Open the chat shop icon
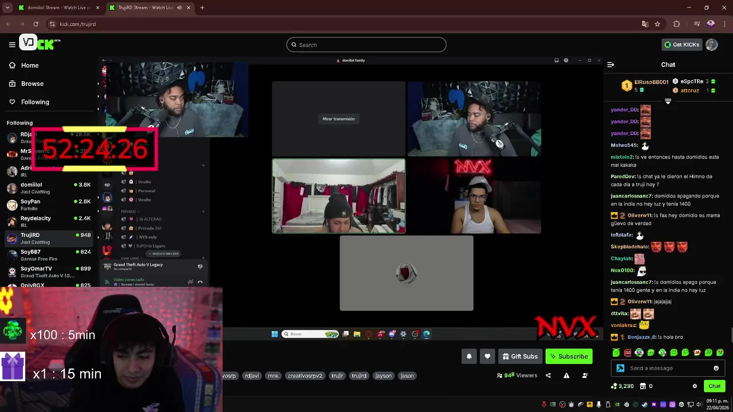The image size is (733, 412). (643, 386)
